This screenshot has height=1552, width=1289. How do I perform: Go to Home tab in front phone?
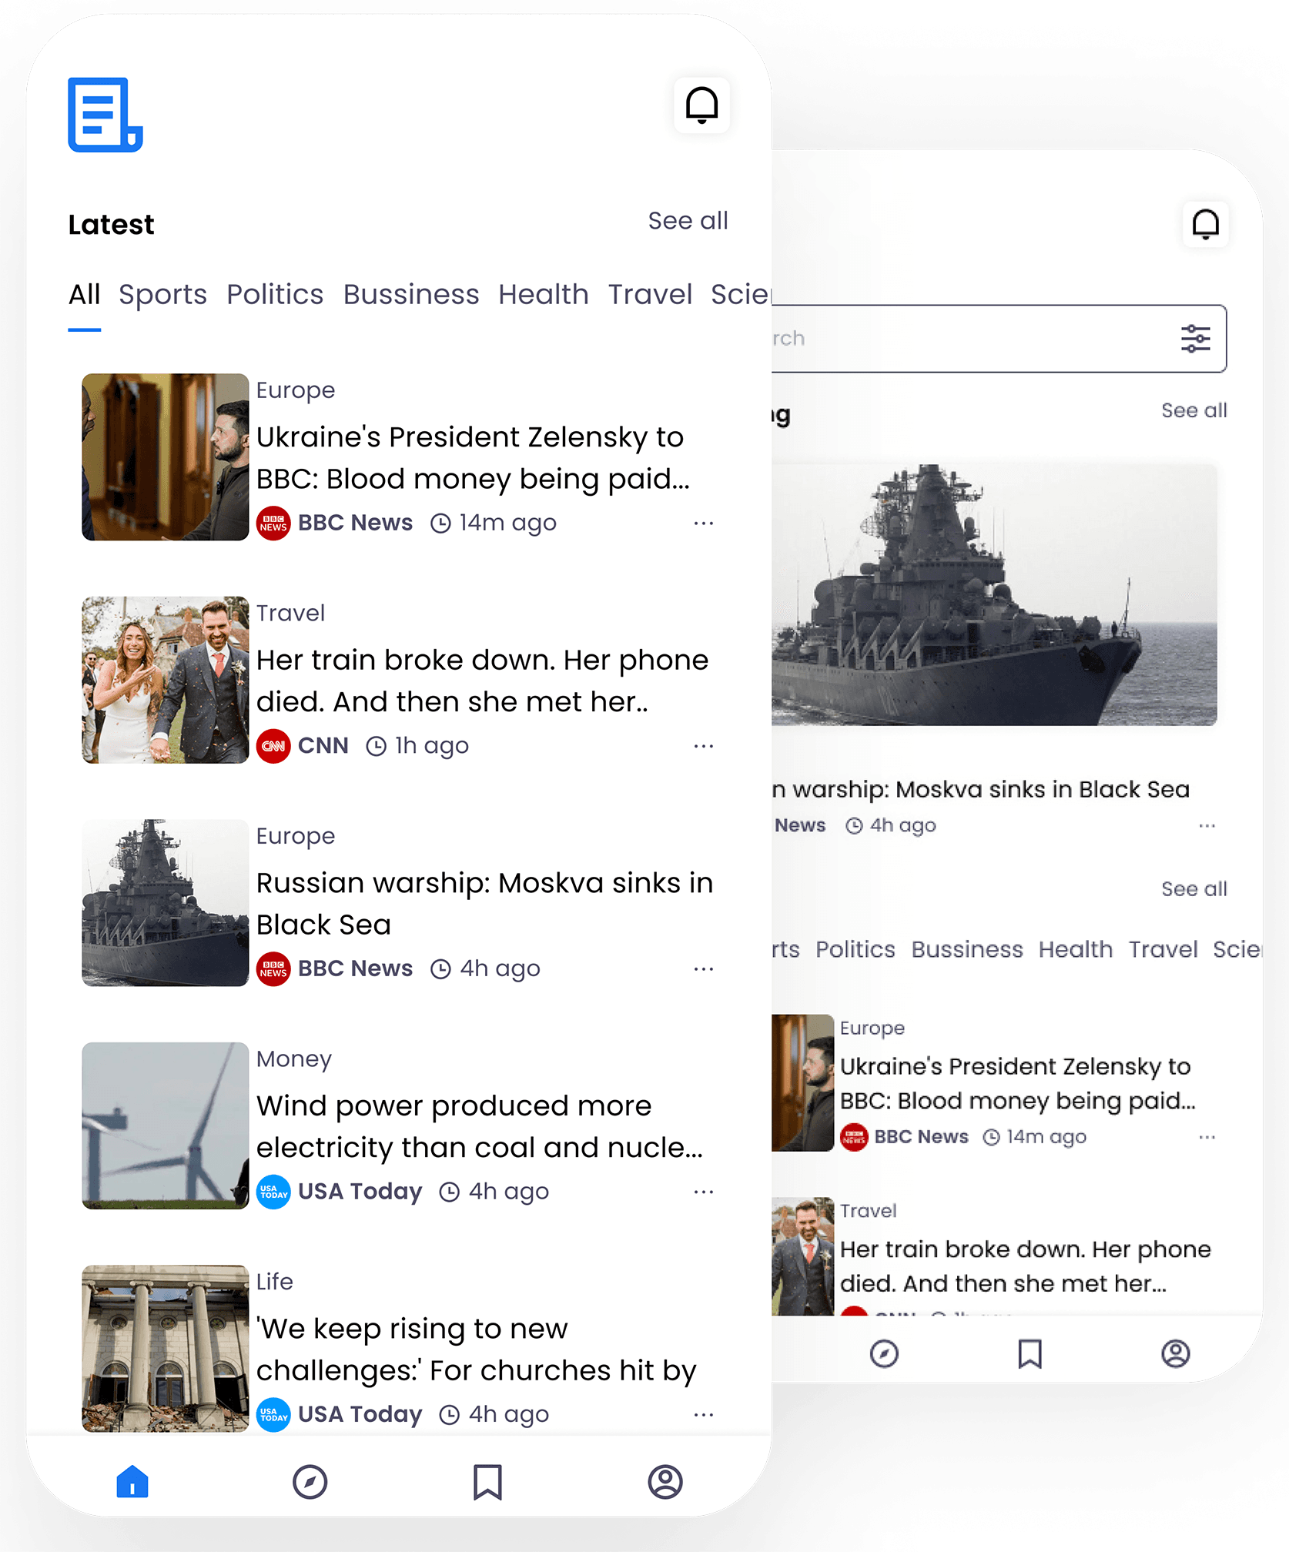pyautogui.click(x=132, y=1481)
